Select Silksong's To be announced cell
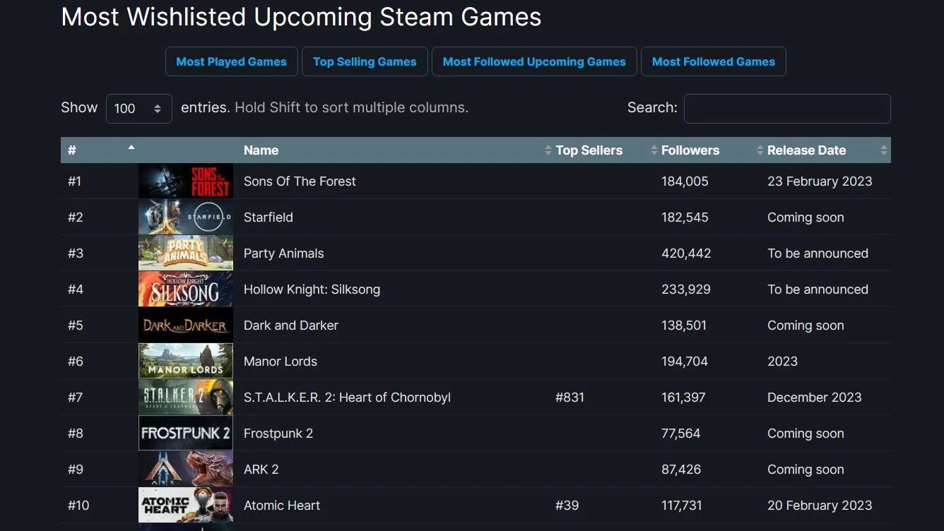This screenshot has width=944, height=531. (x=818, y=290)
